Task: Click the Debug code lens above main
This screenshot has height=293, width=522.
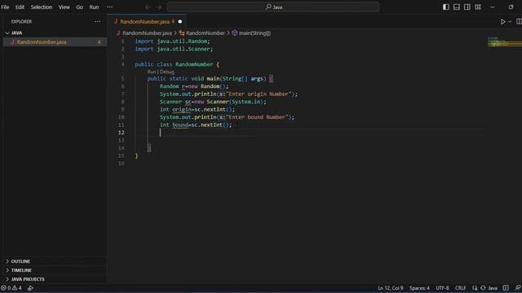Action: pos(166,72)
